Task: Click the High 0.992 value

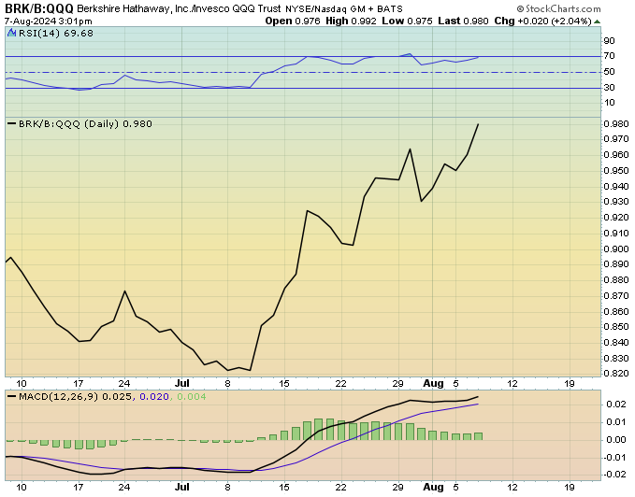Action: tap(351, 21)
